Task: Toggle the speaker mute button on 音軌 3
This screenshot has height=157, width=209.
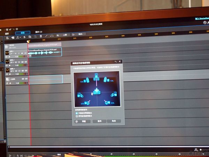Action: 23,70
